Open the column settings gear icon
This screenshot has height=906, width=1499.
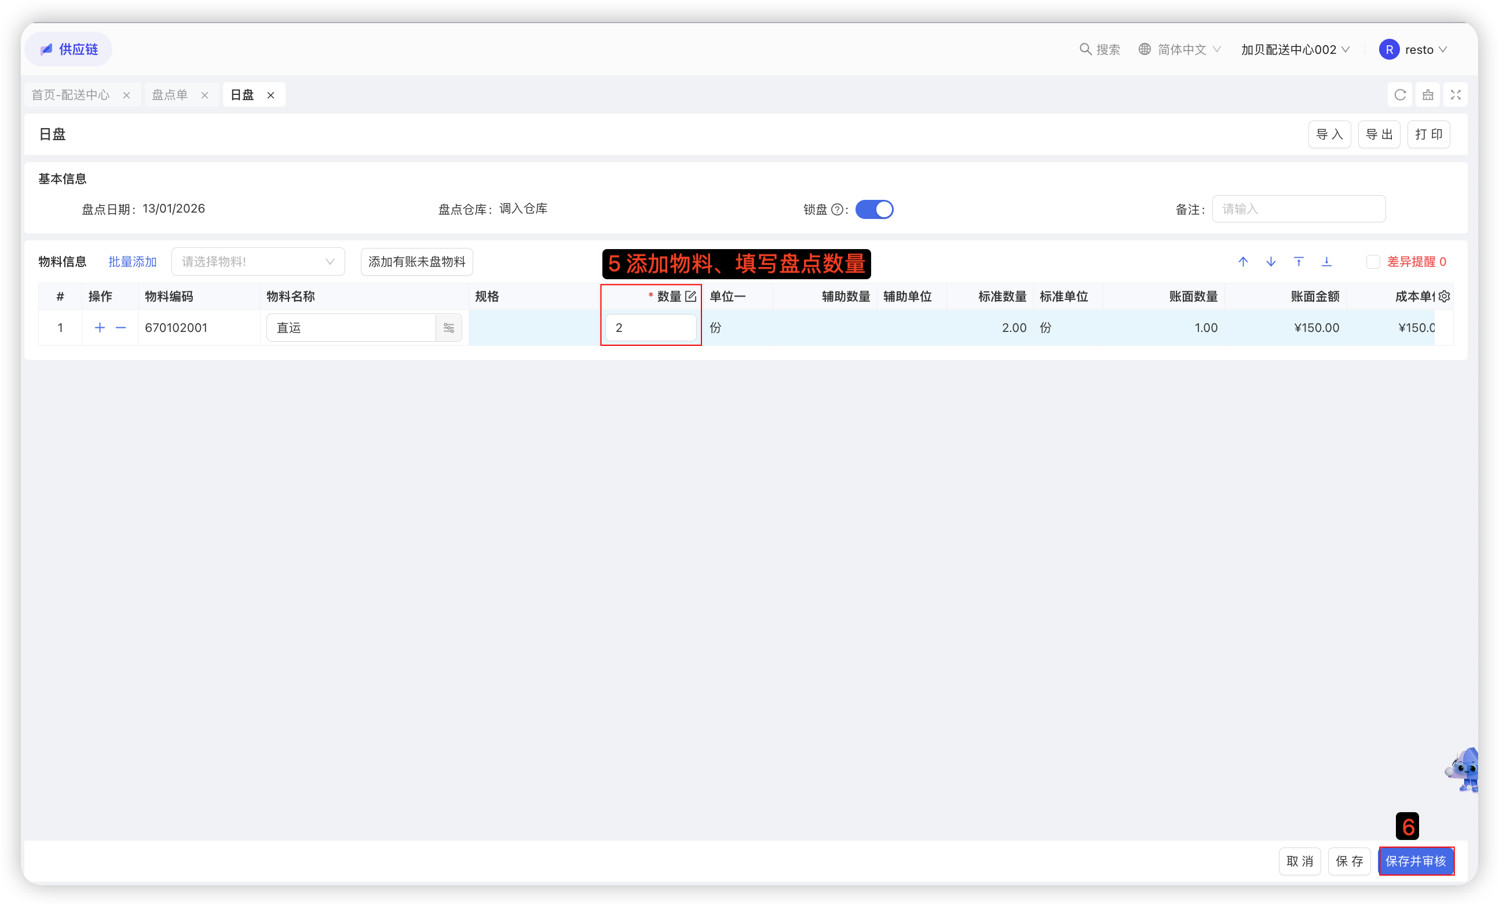coord(1444,297)
